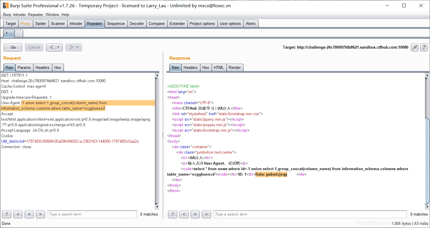Image resolution: width=430 pixels, height=228 pixels.
Task: Switch to Sequencer tab
Action: pyautogui.click(x=116, y=23)
